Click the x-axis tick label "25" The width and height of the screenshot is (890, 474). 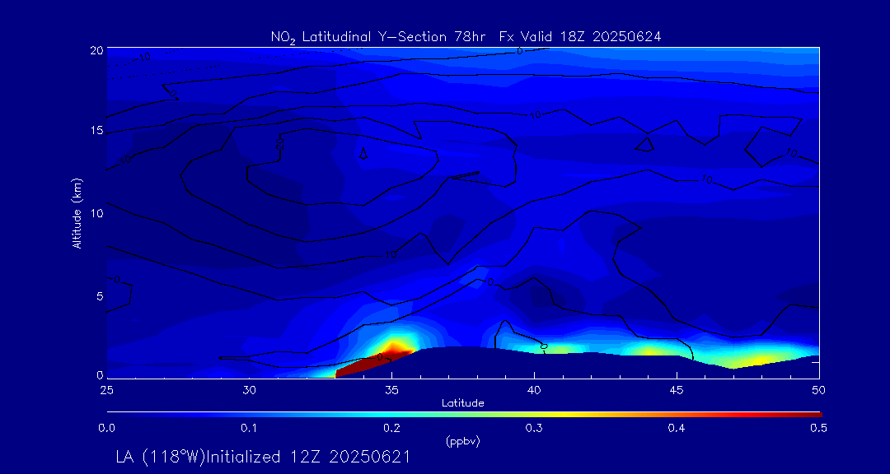pyautogui.click(x=107, y=391)
